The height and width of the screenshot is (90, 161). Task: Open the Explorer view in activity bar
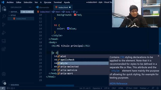(4, 8)
